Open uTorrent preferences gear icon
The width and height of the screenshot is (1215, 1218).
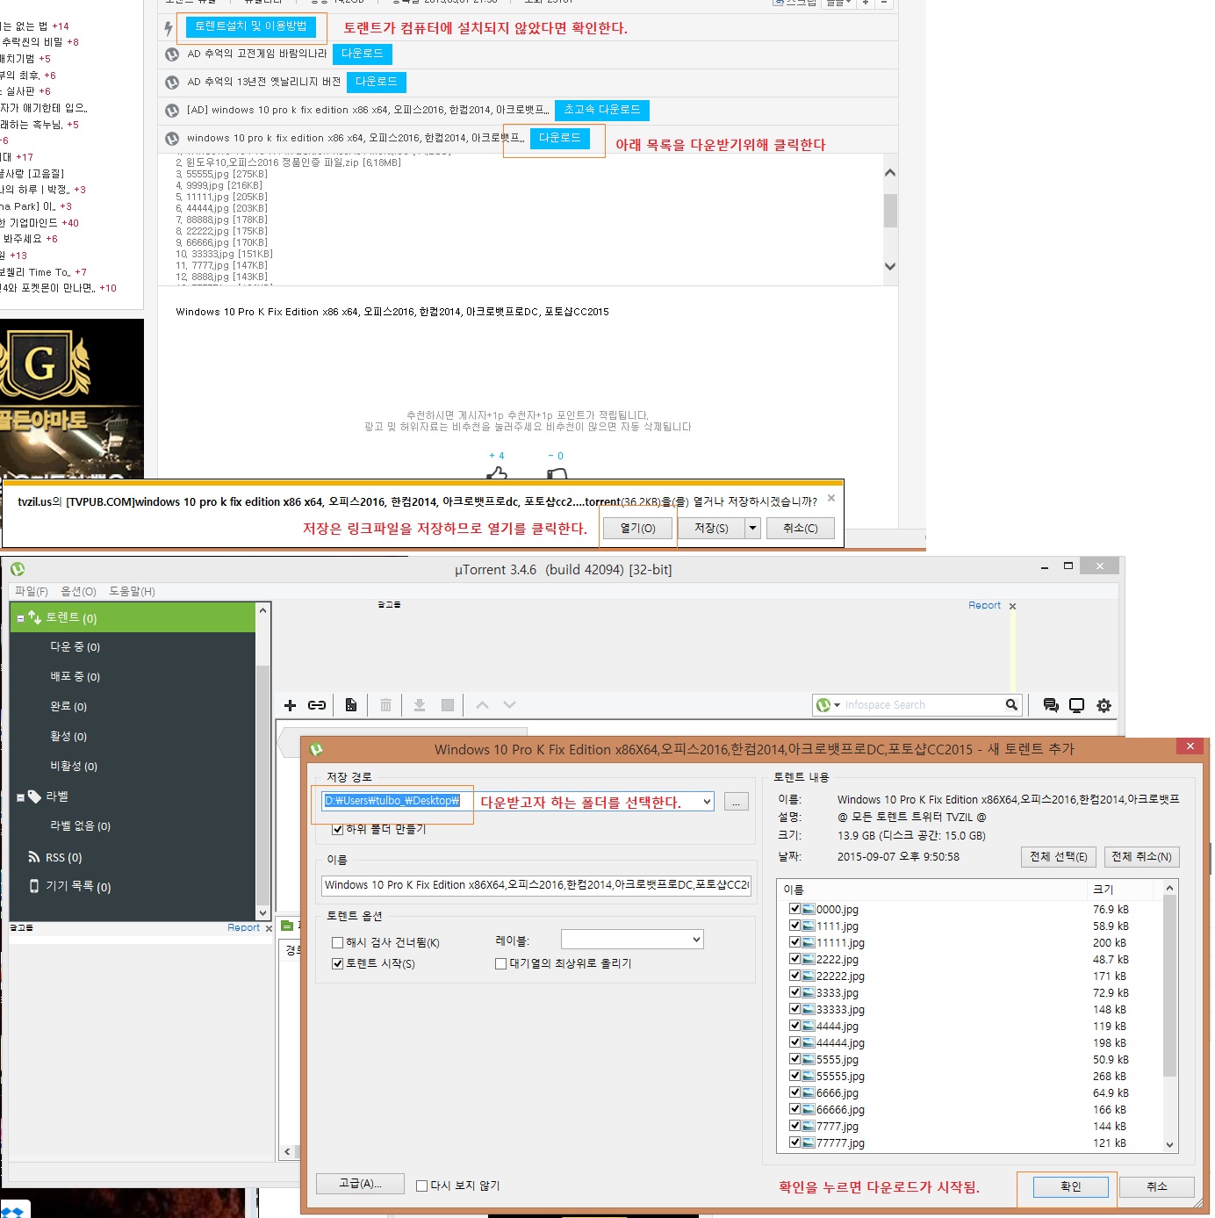pos(1104,705)
